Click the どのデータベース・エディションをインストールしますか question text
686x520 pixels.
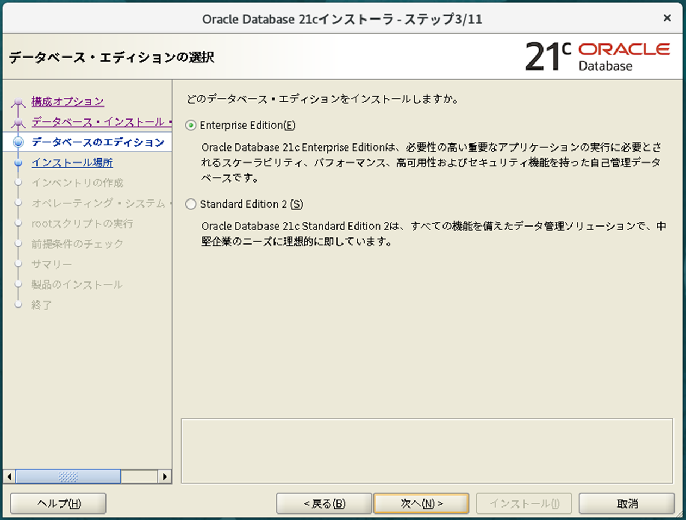pos(322,99)
